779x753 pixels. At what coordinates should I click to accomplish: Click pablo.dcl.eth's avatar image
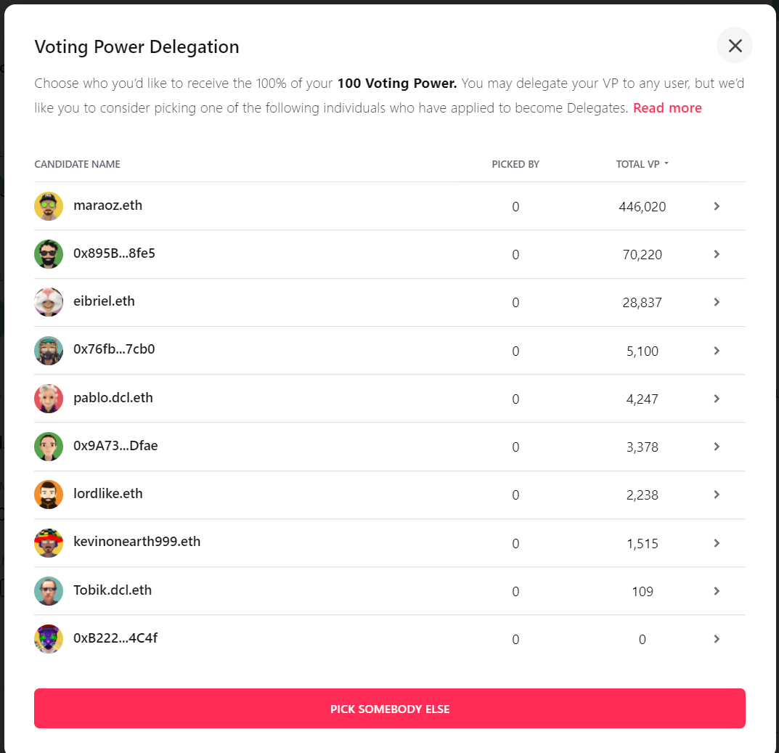click(48, 399)
